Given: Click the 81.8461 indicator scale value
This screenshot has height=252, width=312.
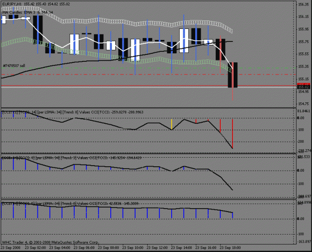Looking at the screenshot, I should [304, 111].
